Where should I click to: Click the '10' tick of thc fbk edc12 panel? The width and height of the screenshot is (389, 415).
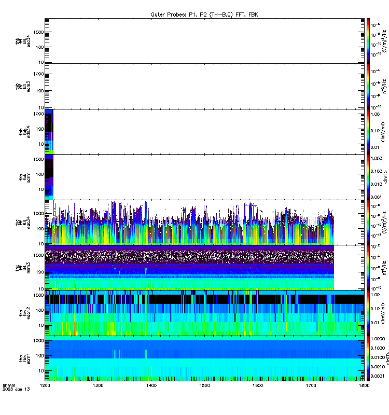[41, 325]
